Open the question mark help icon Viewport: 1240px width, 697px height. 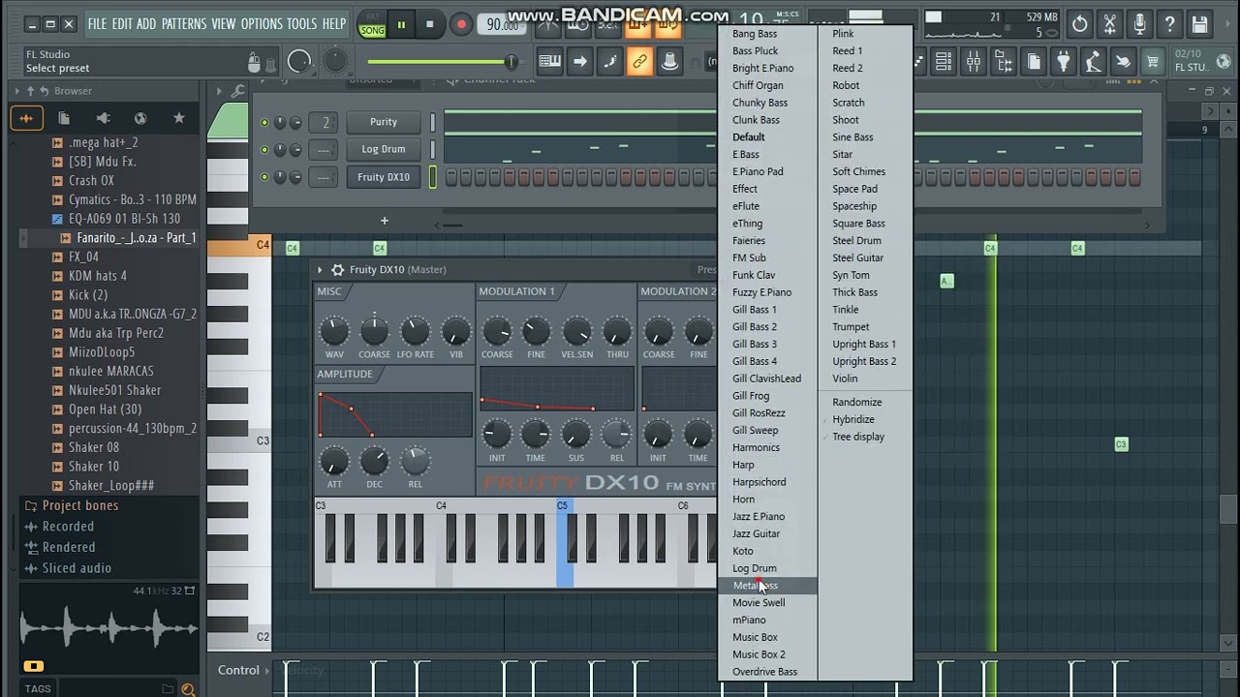(1169, 24)
